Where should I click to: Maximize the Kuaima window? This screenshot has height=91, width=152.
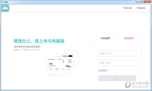pos(142,2)
